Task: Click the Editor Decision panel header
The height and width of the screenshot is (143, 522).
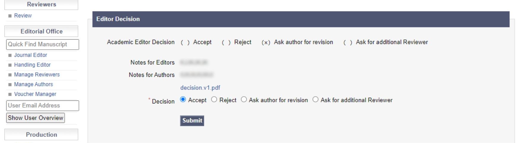Action: click(301, 19)
